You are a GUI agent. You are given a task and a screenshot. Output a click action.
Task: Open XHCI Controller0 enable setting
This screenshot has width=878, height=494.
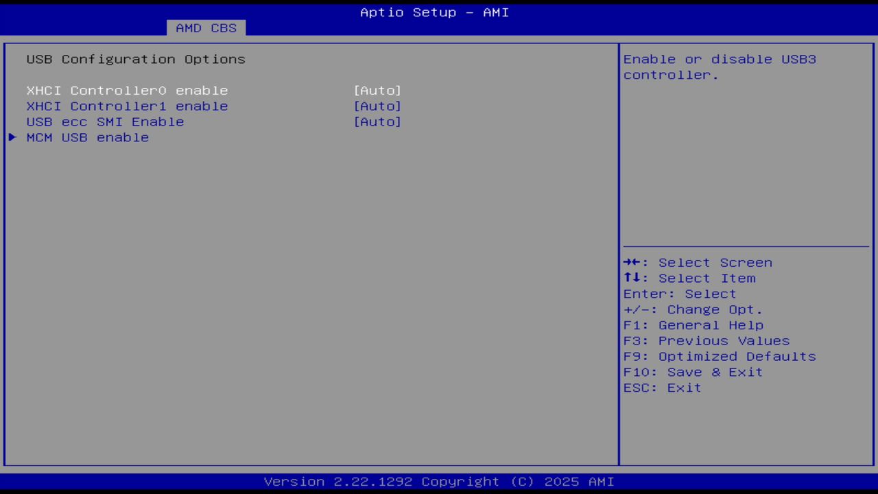[x=127, y=91]
